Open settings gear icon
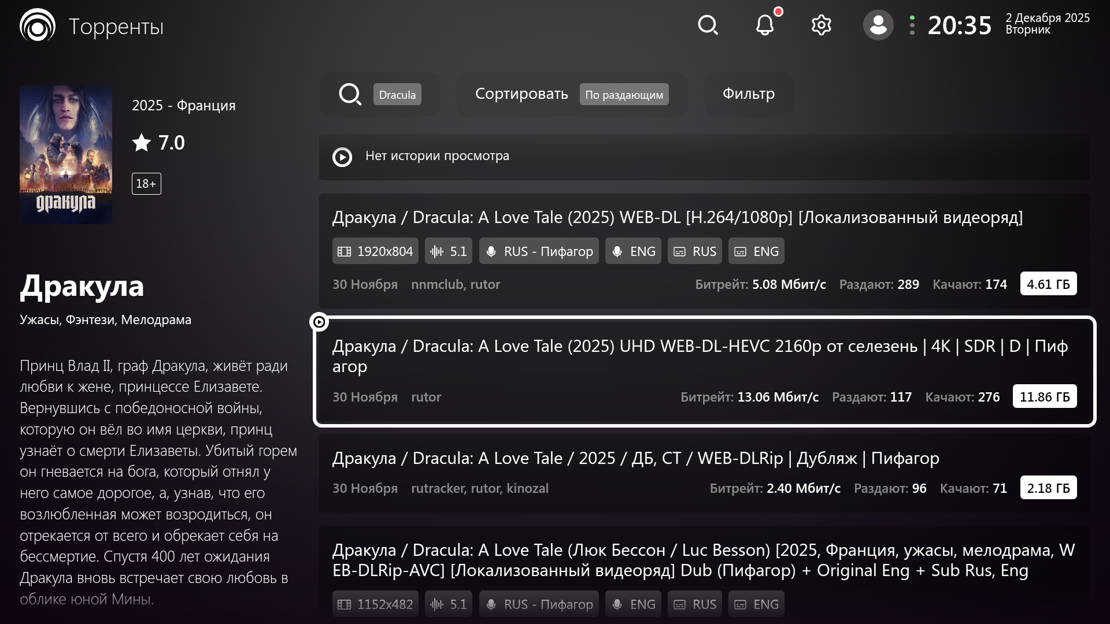Viewport: 1110px width, 624px height. (821, 25)
